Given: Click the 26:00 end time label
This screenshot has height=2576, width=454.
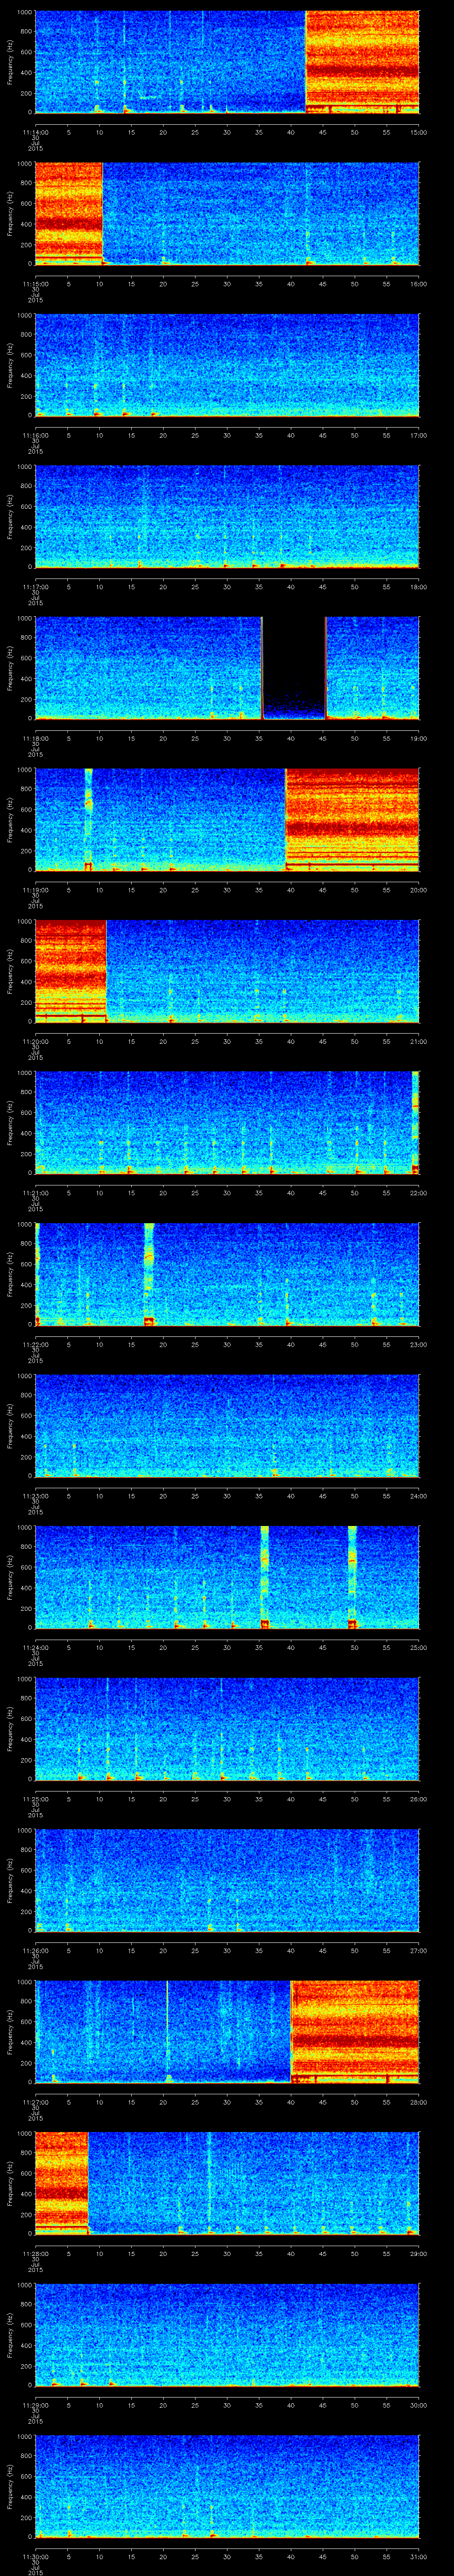Looking at the screenshot, I should 418,1799.
